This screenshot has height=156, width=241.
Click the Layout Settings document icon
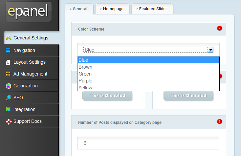[x=8, y=62]
